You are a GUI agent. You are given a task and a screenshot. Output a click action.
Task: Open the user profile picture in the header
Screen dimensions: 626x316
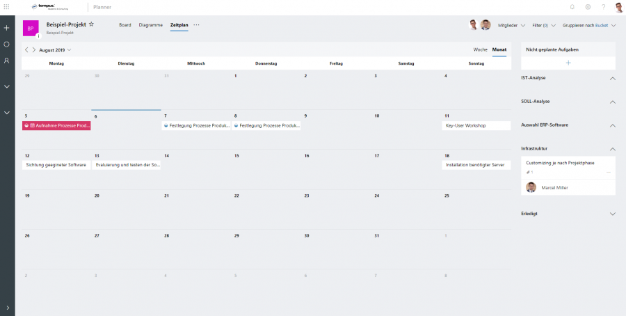pyautogui.click(x=619, y=7)
